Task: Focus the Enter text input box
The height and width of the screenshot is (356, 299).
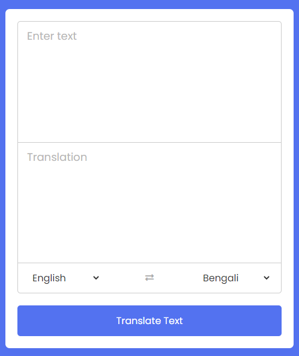Action: (x=149, y=82)
